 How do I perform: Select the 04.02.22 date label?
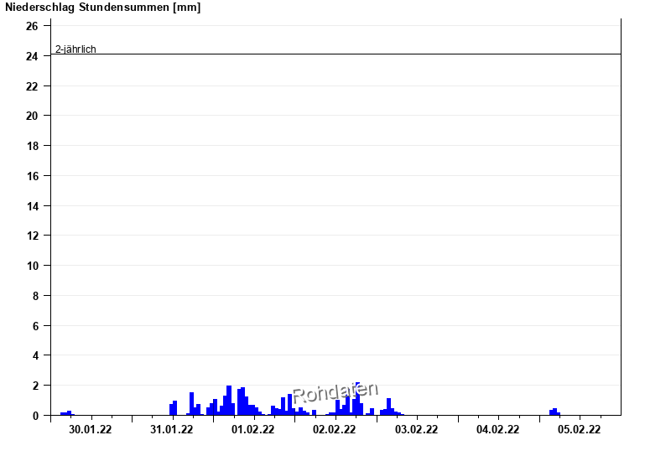coord(498,430)
